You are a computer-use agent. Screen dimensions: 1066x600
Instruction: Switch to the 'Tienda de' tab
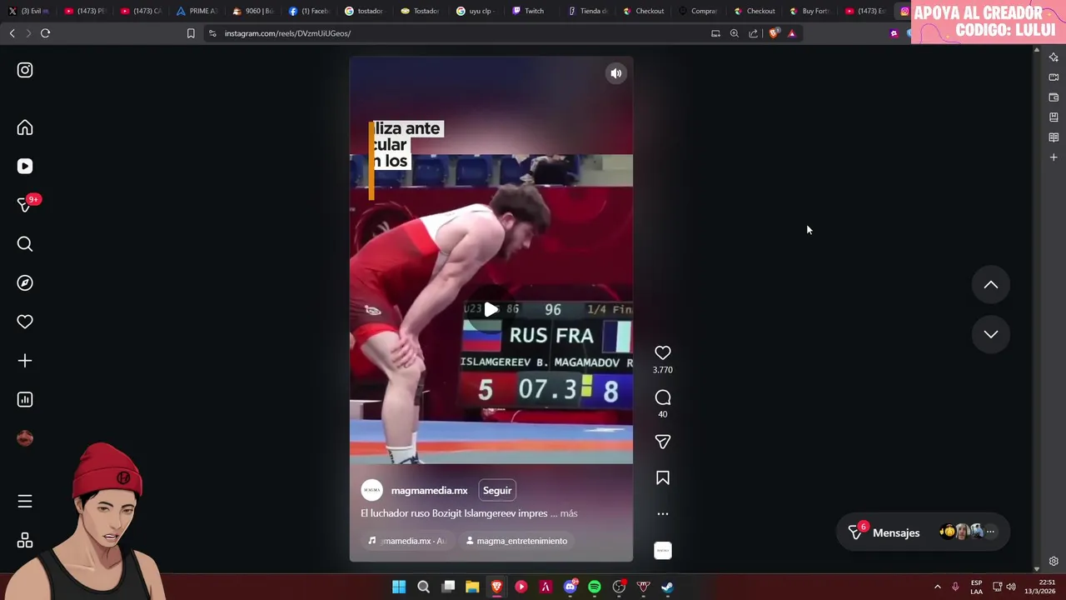point(587,11)
